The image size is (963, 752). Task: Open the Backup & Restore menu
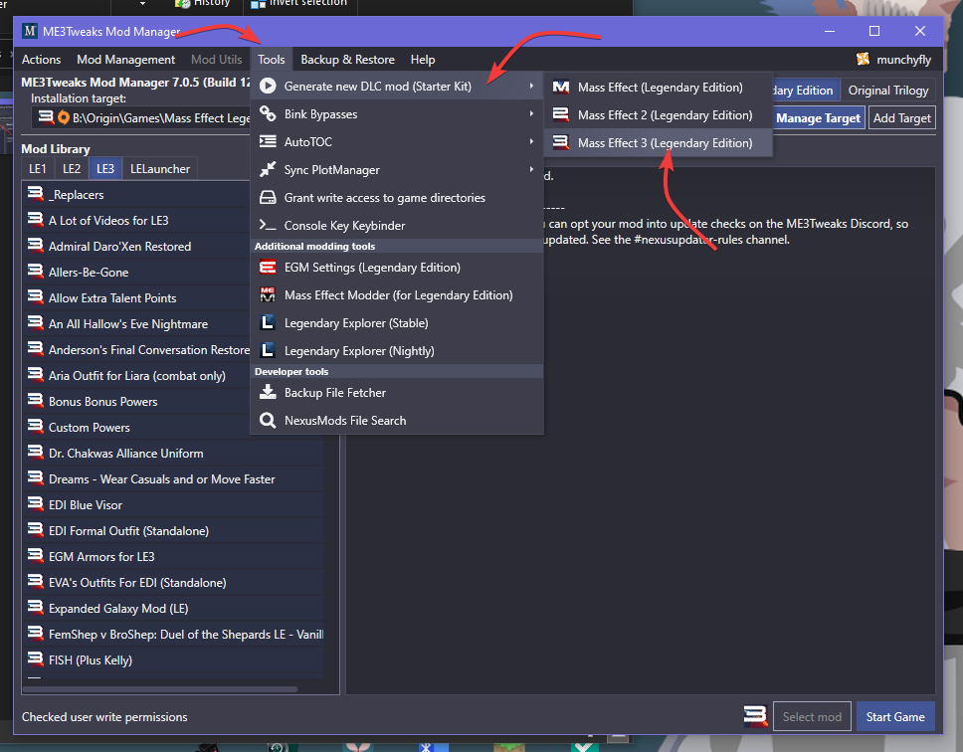[347, 60]
